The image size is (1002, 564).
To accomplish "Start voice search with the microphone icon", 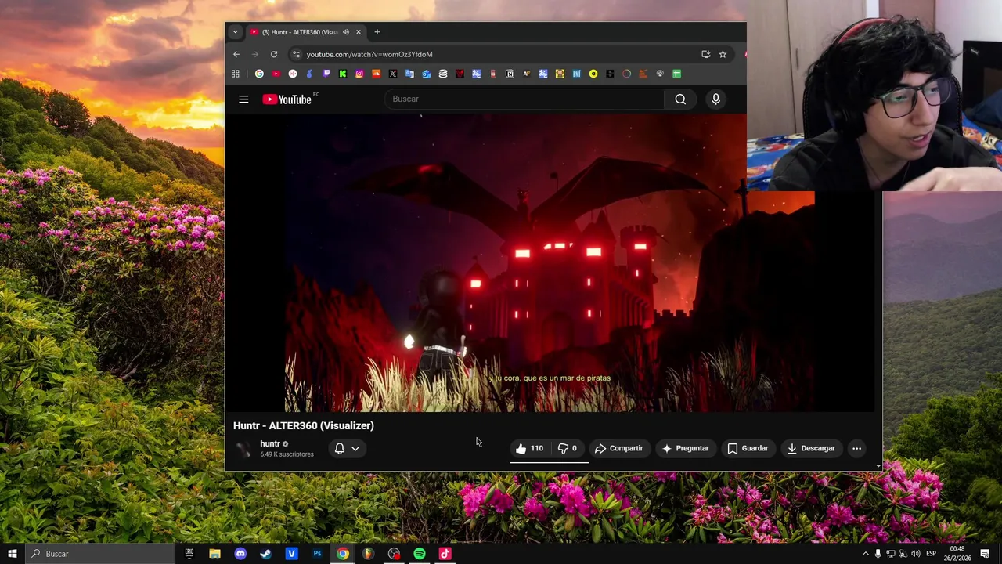I will pyautogui.click(x=715, y=99).
